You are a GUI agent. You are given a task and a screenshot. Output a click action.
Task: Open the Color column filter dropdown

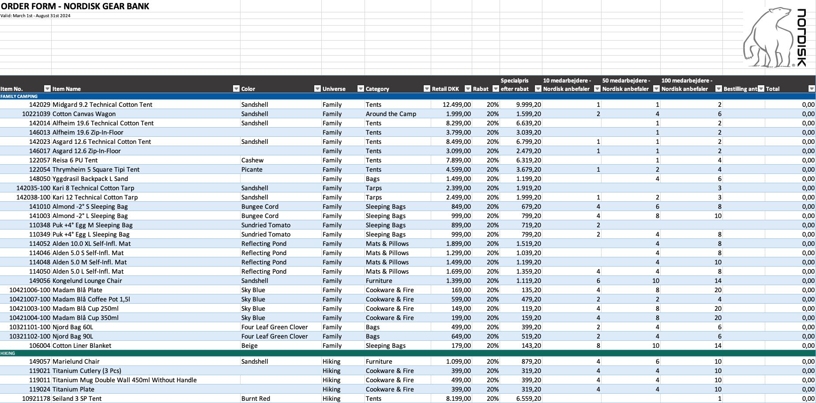(x=317, y=89)
